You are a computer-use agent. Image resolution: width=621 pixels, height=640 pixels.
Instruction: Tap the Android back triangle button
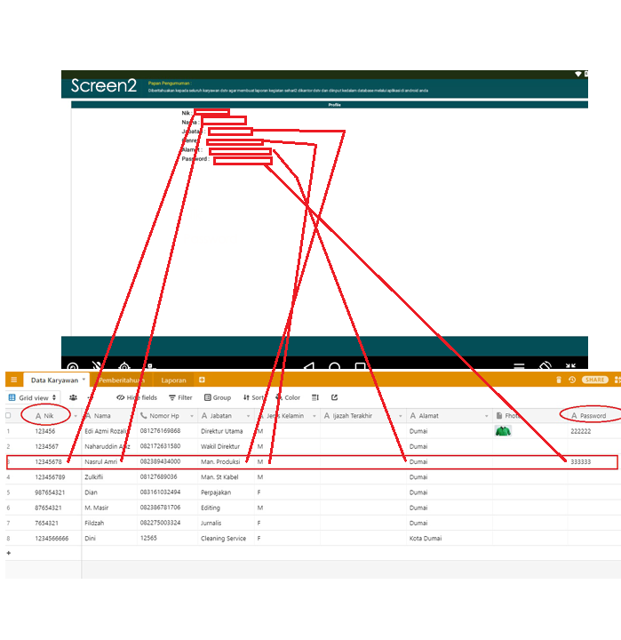pos(309,365)
